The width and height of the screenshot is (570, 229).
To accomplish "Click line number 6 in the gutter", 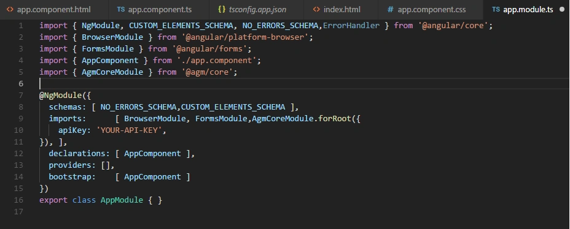I will click(21, 84).
